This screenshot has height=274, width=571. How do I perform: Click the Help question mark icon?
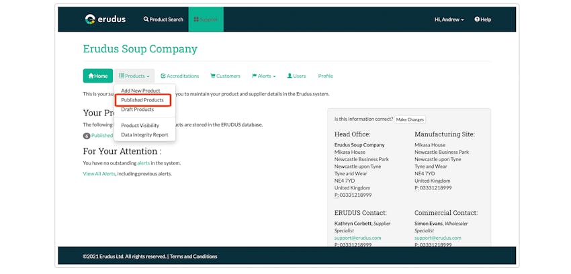pyautogui.click(x=477, y=19)
